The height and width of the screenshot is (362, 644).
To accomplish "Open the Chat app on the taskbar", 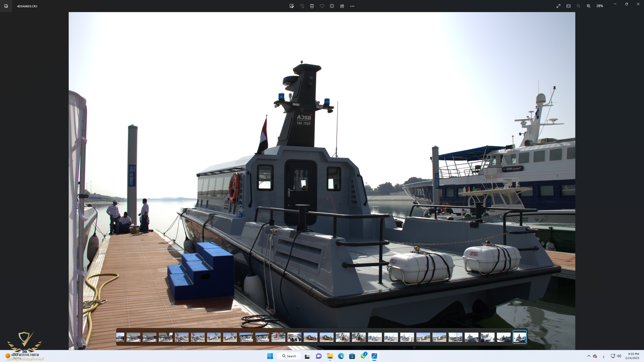I will pos(319,356).
